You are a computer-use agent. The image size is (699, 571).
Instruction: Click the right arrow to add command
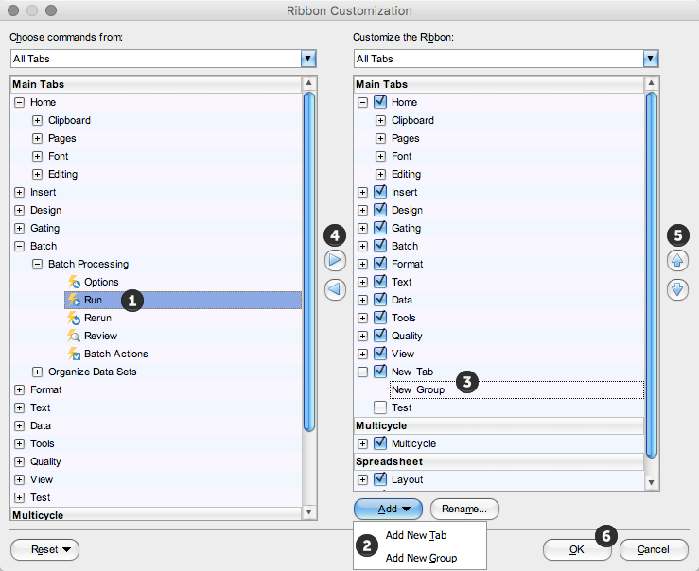click(x=335, y=259)
